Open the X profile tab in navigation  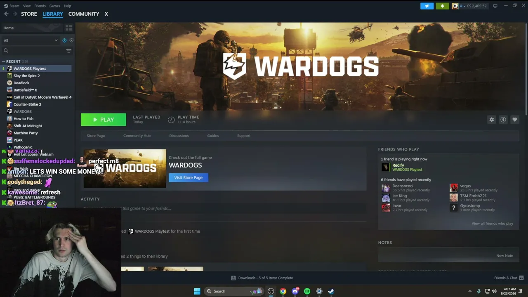pyautogui.click(x=106, y=14)
